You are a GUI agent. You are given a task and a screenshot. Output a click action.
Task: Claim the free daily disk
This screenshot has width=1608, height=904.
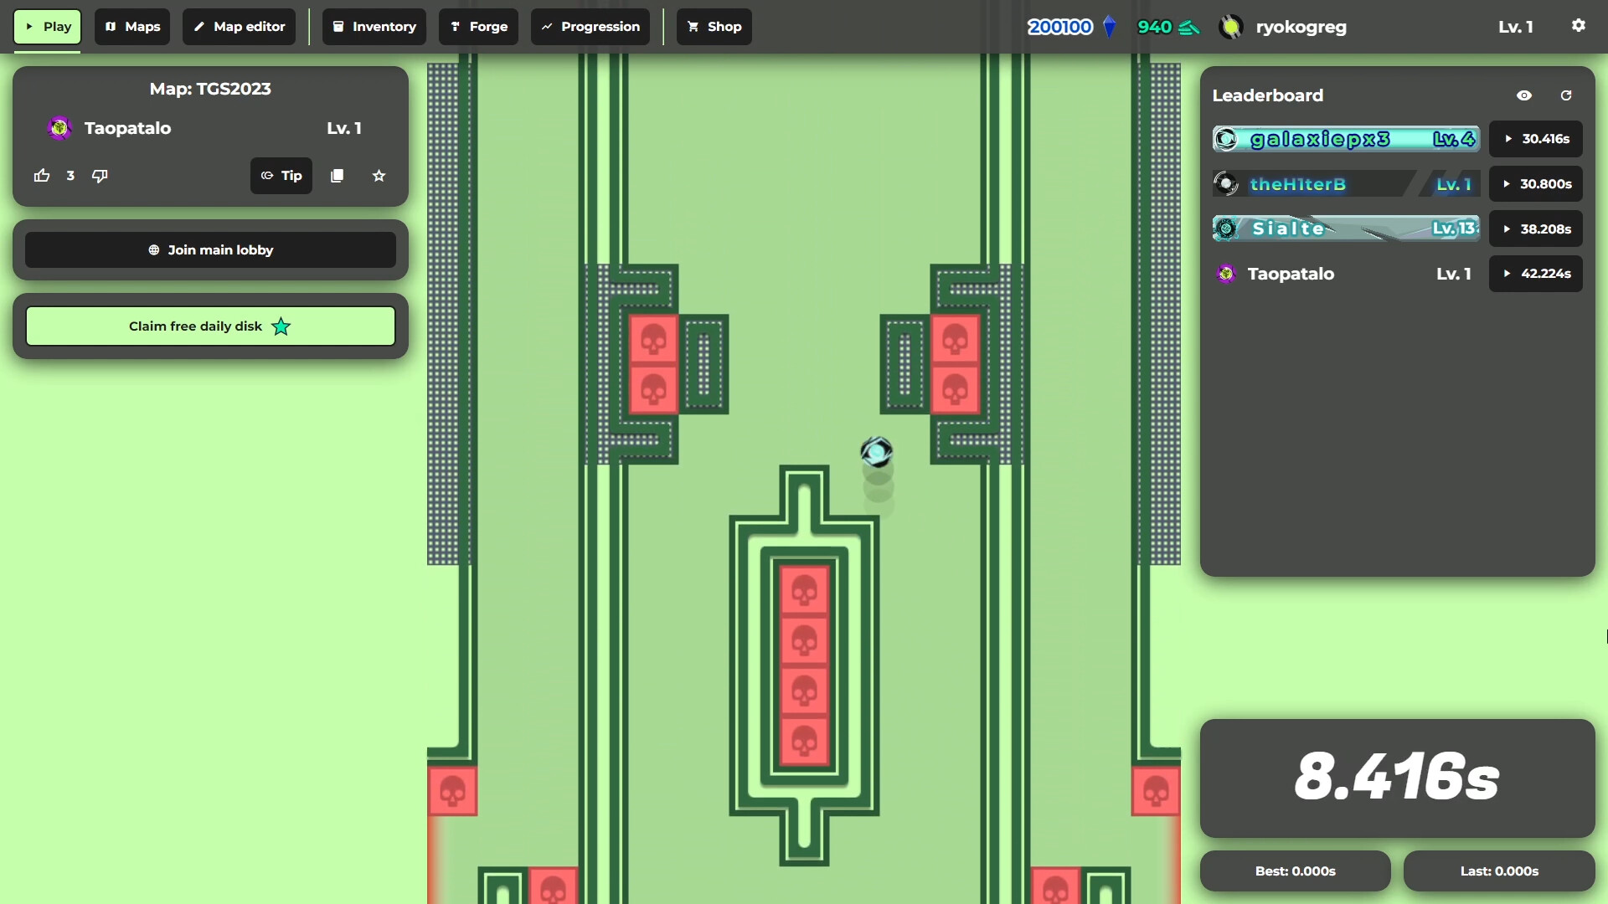point(209,326)
